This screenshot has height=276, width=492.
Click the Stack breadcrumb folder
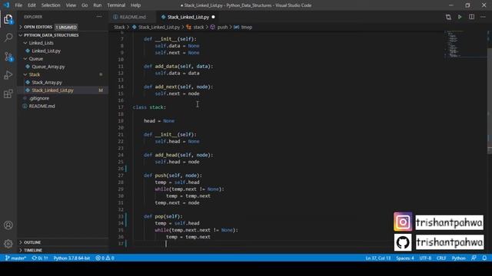click(x=119, y=28)
